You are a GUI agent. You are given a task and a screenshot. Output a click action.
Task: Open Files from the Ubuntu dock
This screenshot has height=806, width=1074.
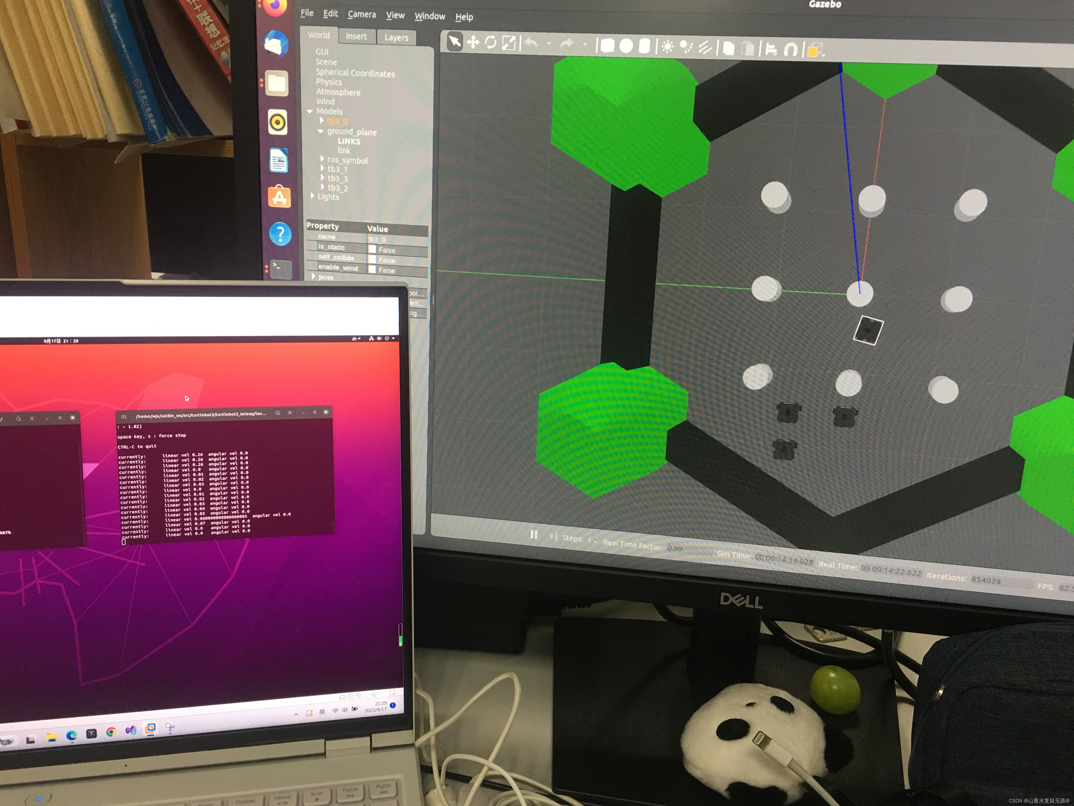coord(277,83)
